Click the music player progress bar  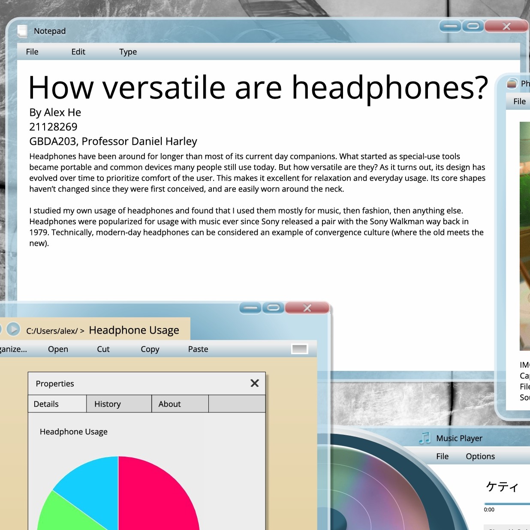[x=507, y=504]
